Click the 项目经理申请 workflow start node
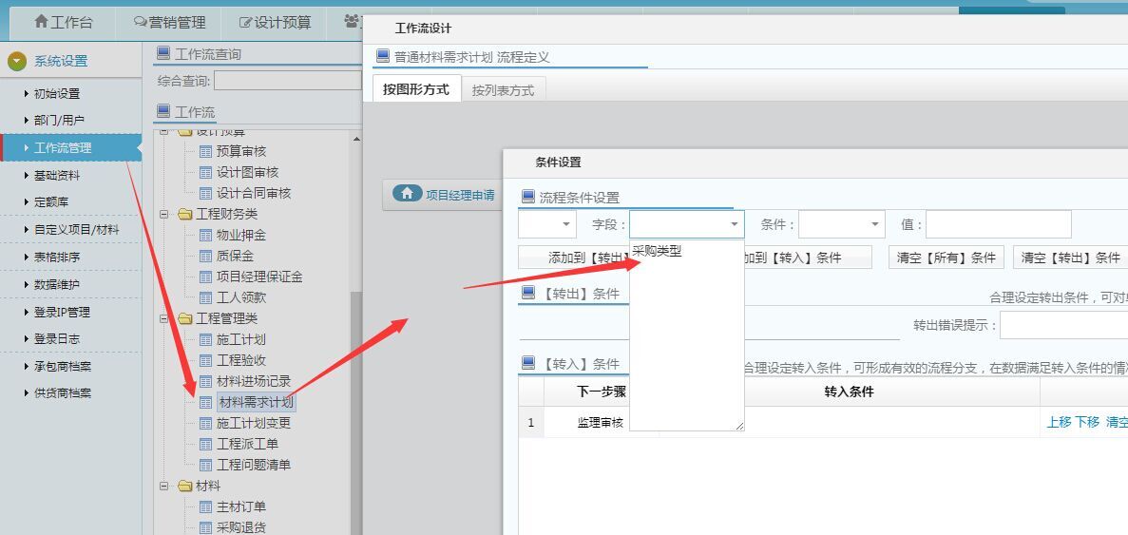Screen dimensions: 1128x535 443,194
